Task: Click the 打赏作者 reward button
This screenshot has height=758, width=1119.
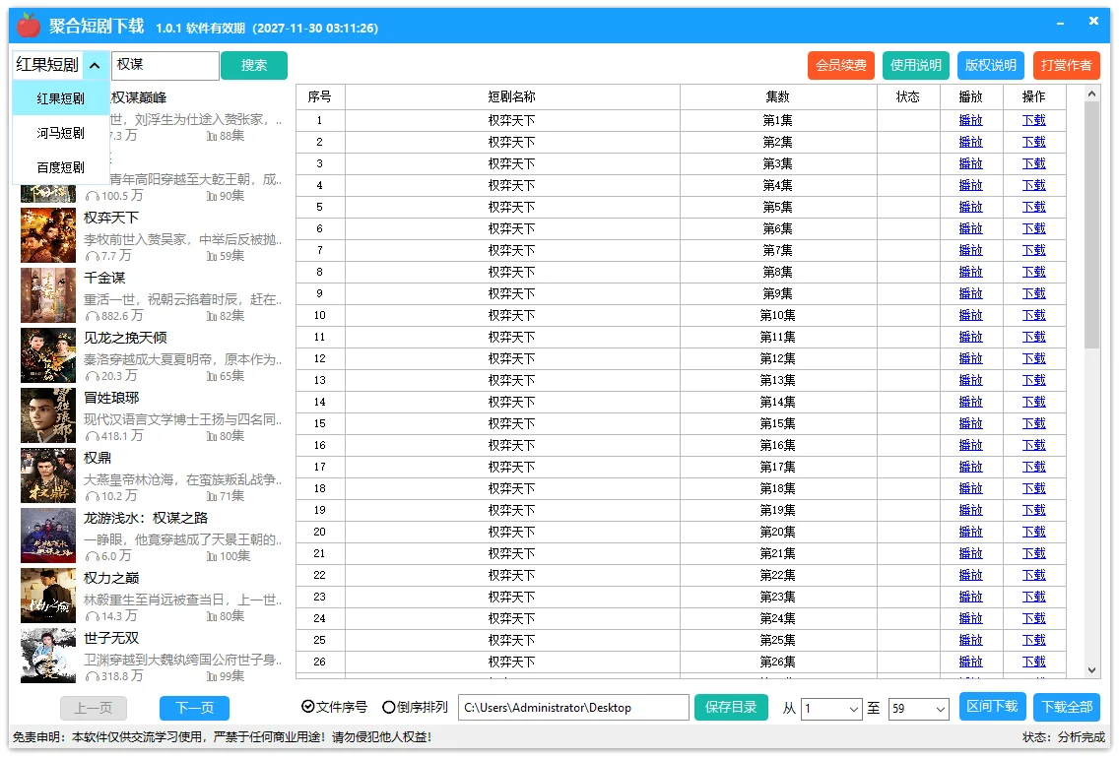Action: [1066, 65]
